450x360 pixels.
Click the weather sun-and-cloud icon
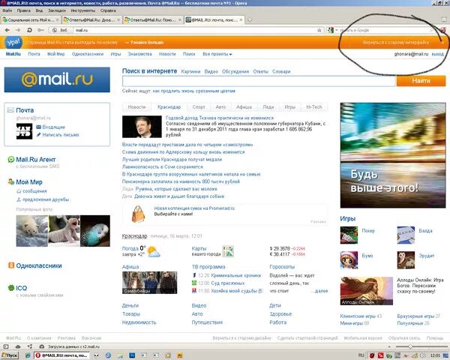pyautogui.click(x=154, y=252)
